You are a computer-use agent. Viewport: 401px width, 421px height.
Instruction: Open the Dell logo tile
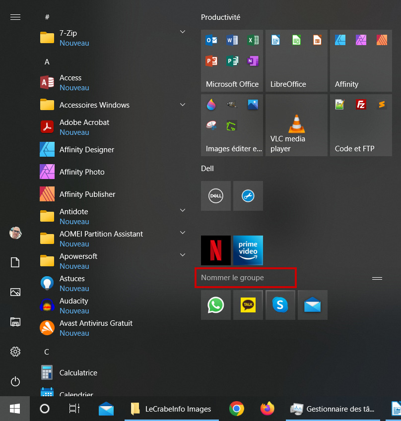point(215,196)
